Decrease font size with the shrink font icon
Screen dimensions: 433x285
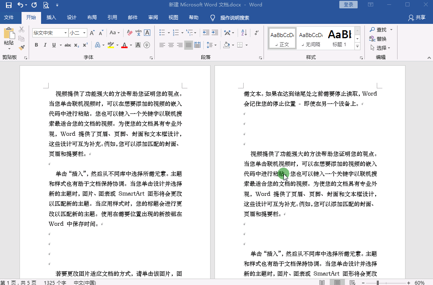point(101,33)
